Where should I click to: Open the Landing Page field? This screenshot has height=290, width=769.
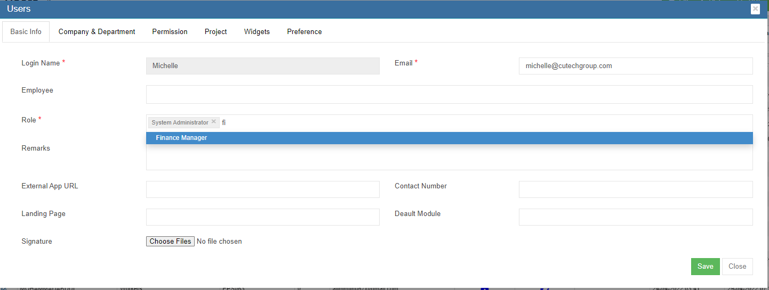pos(262,217)
